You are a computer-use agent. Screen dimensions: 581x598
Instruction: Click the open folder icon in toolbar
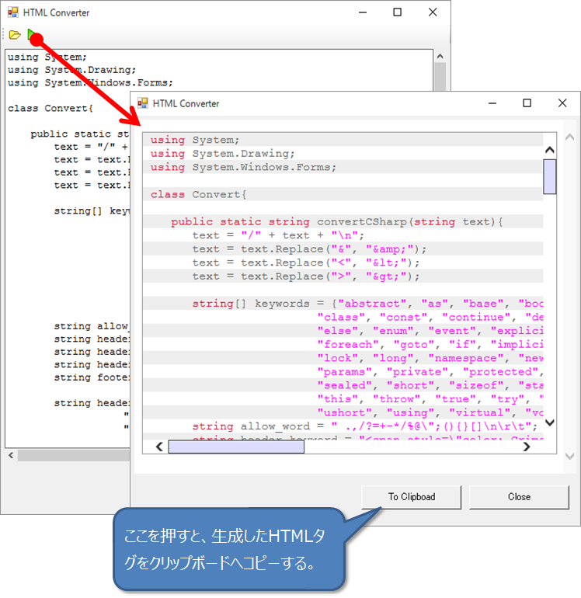pos(15,35)
